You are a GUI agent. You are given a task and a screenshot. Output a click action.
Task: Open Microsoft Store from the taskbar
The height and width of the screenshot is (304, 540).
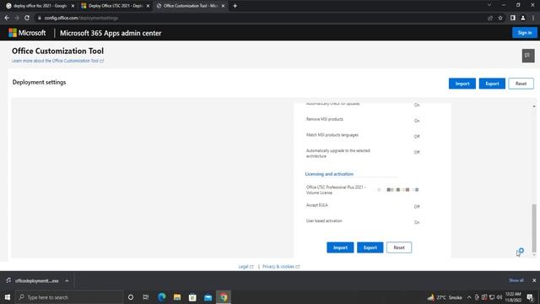(192, 297)
